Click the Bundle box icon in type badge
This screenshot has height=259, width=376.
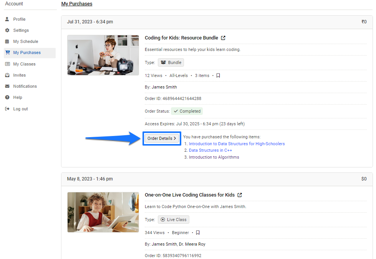(163, 62)
